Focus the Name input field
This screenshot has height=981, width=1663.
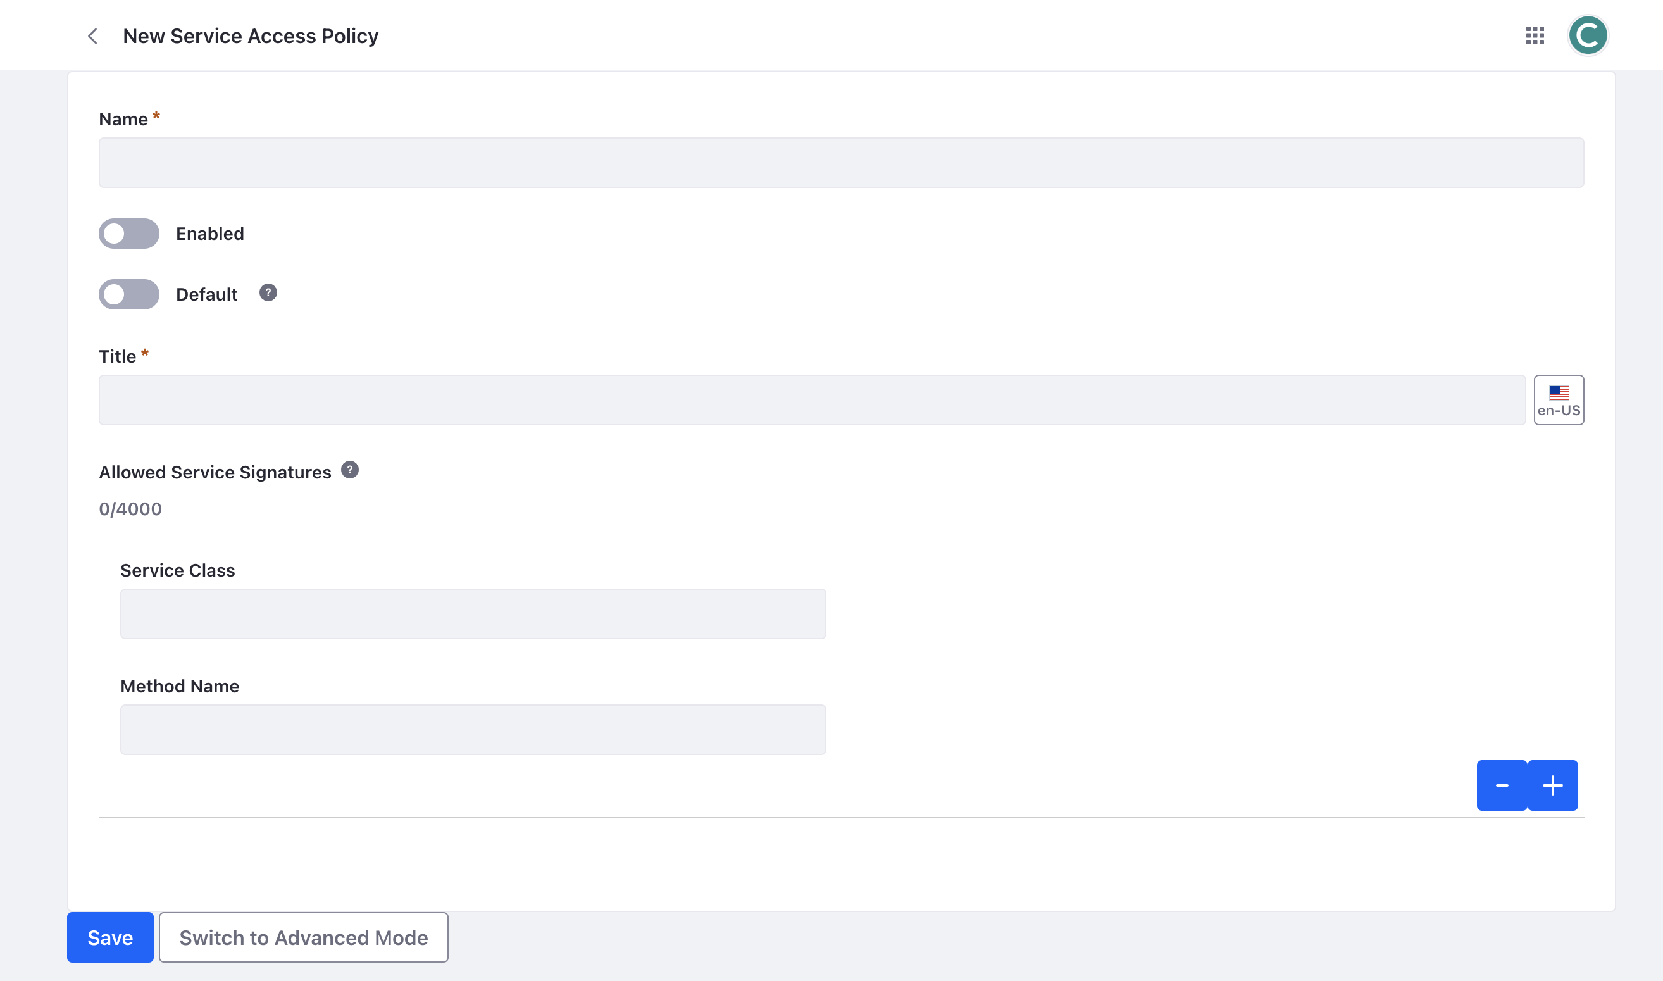841,163
